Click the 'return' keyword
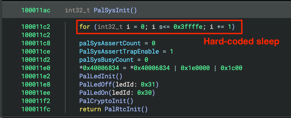This screenshot has width=291, height=118. pyautogui.click(x=90, y=109)
